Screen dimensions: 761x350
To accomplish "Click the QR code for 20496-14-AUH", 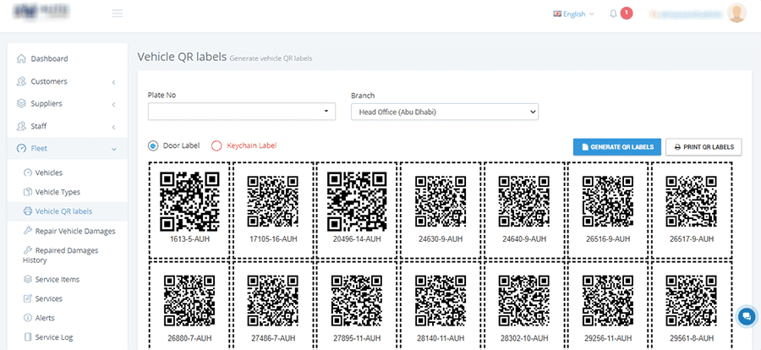I will tap(357, 200).
